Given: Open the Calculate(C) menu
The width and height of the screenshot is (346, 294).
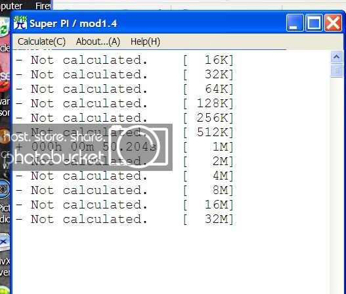Looking at the screenshot, I should [x=41, y=41].
